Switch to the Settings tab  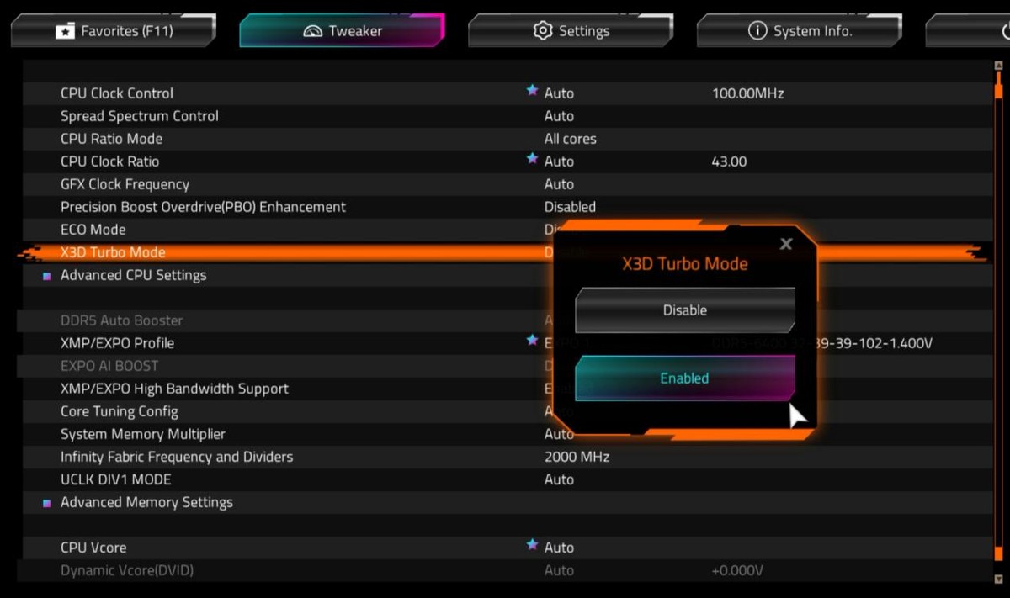571,31
